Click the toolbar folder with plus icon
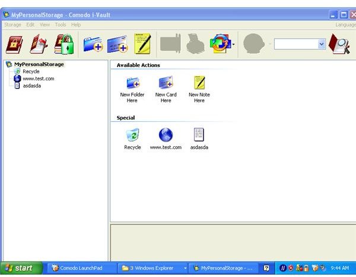356x277 pixels. pyautogui.click(x=93, y=44)
